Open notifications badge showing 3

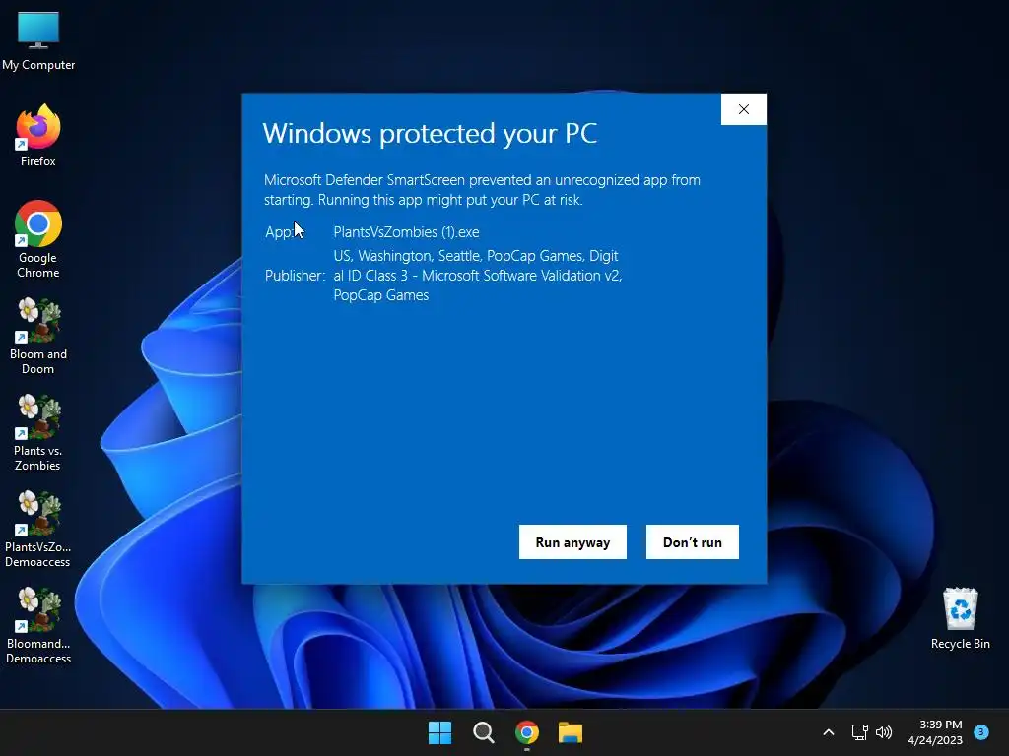tap(981, 731)
